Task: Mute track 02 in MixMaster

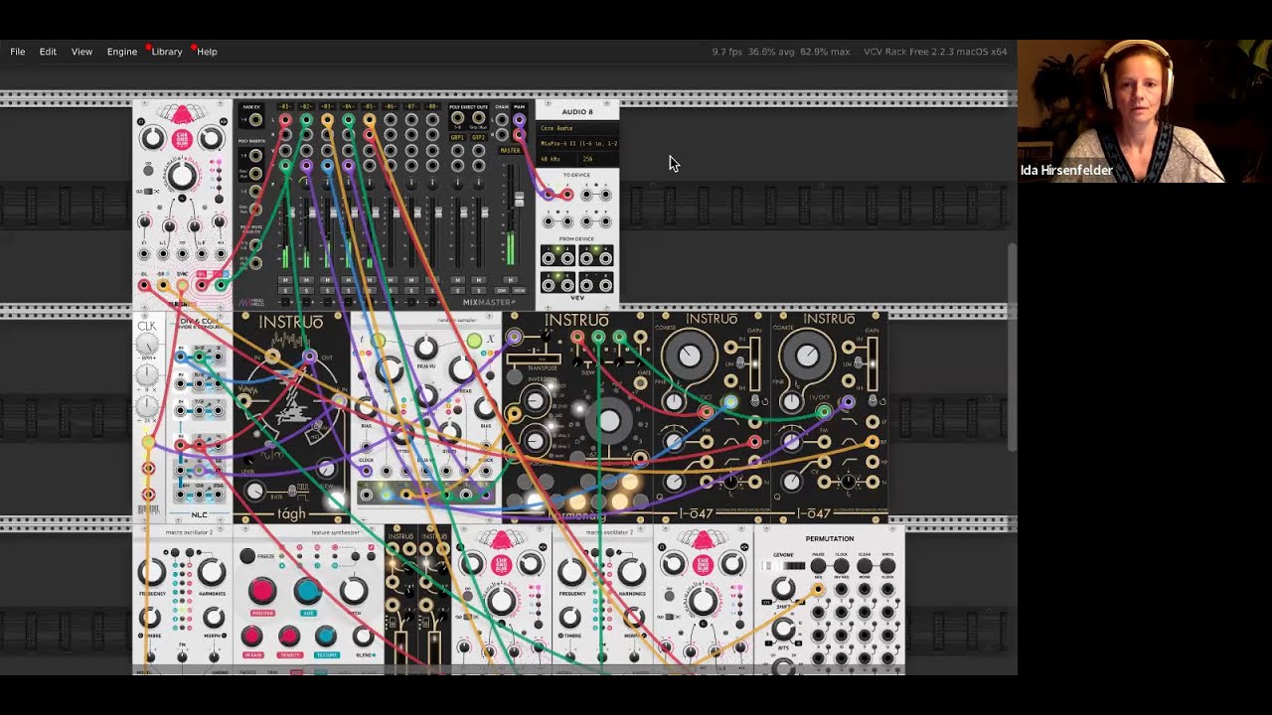Action: click(x=306, y=280)
